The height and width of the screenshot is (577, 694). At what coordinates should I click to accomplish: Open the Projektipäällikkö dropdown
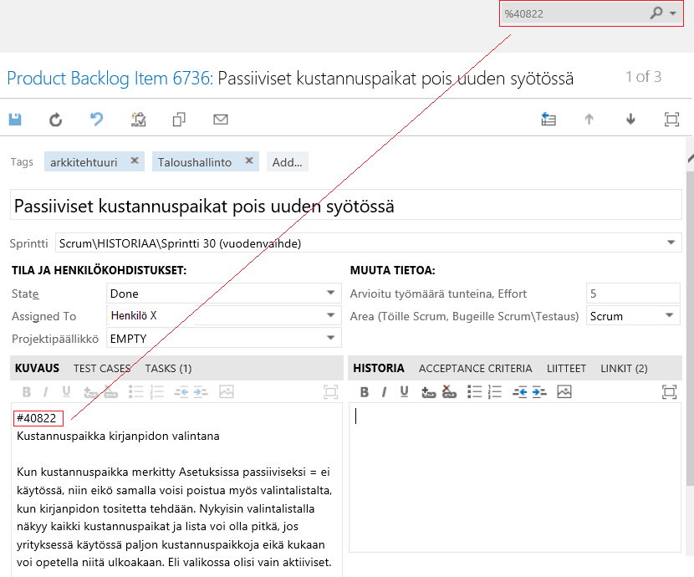330,338
